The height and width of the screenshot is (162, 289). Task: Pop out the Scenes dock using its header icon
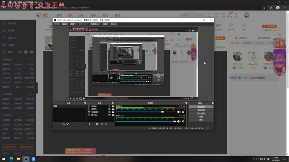(x=85, y=103)
